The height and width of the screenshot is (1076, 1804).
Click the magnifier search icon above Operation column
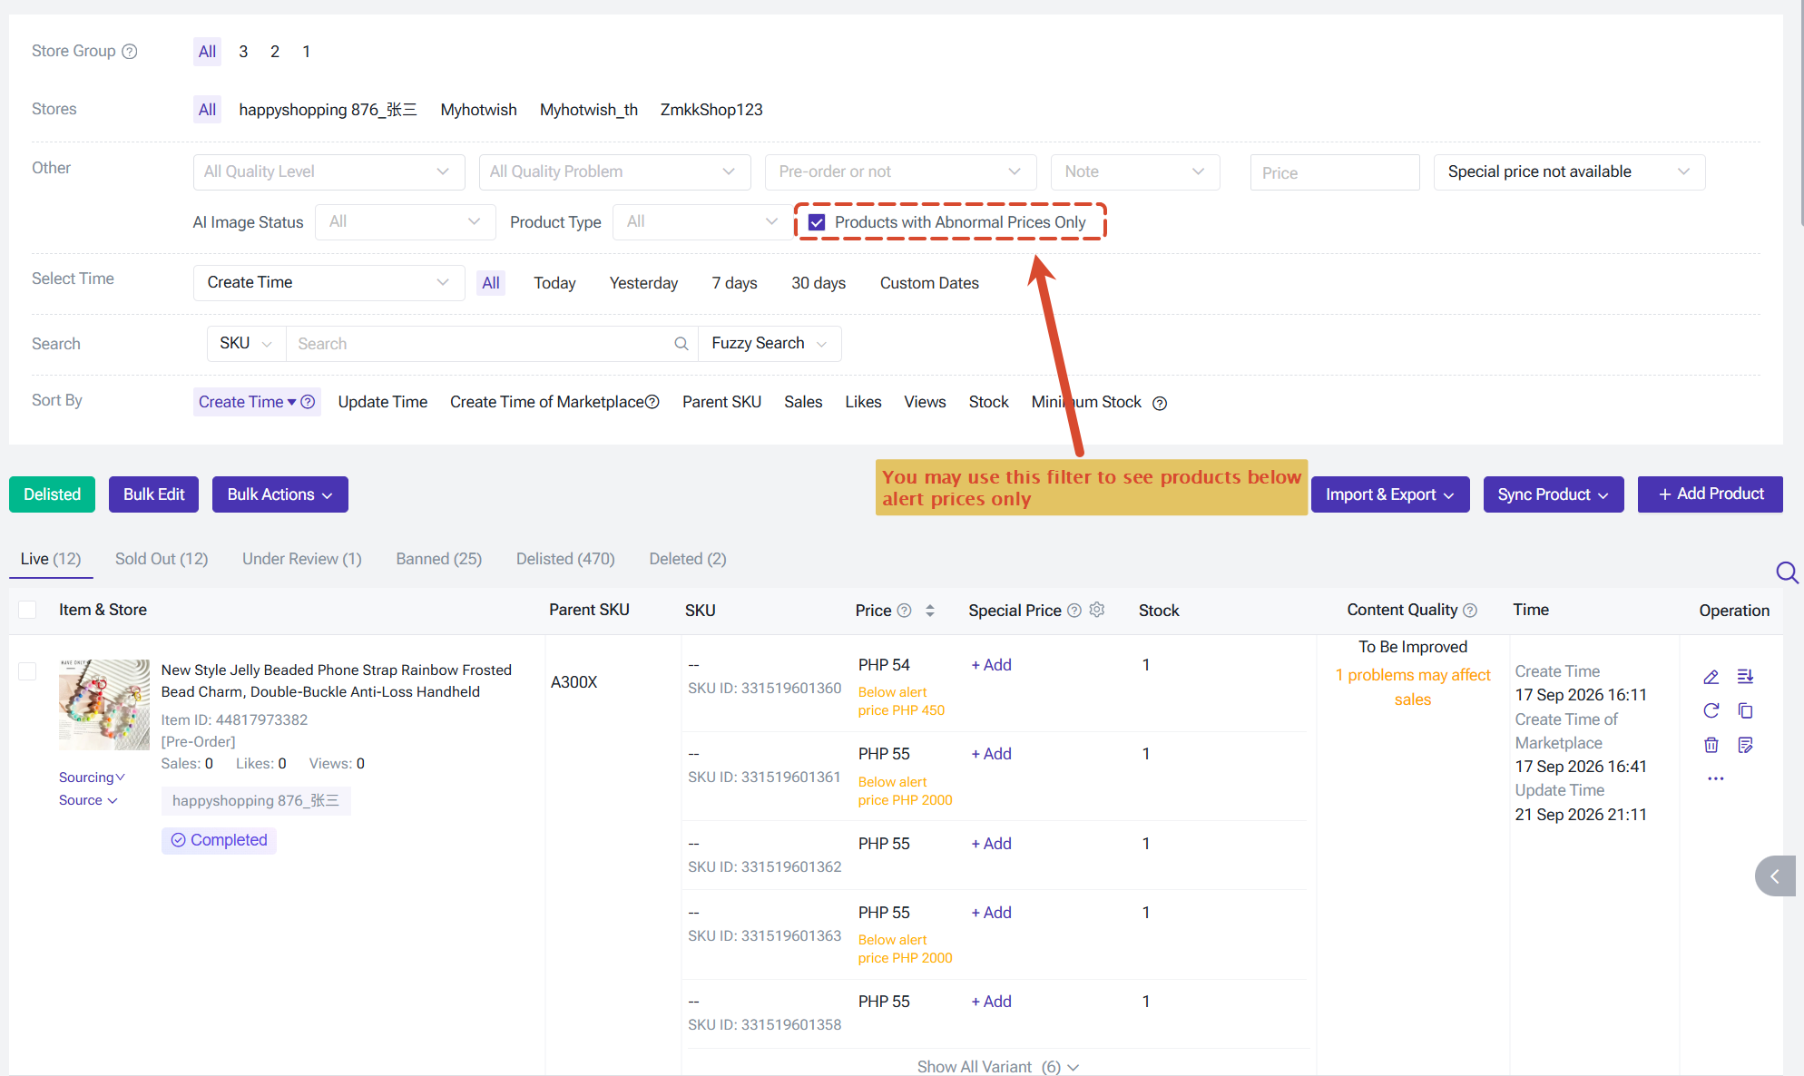pyautogui.click(x=1787, y=572)
